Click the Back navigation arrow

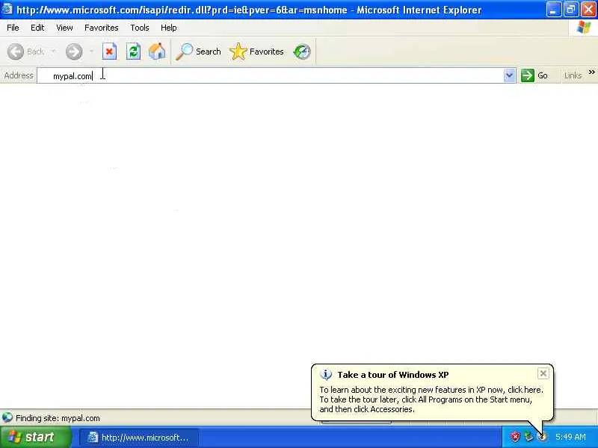[16, 52]
